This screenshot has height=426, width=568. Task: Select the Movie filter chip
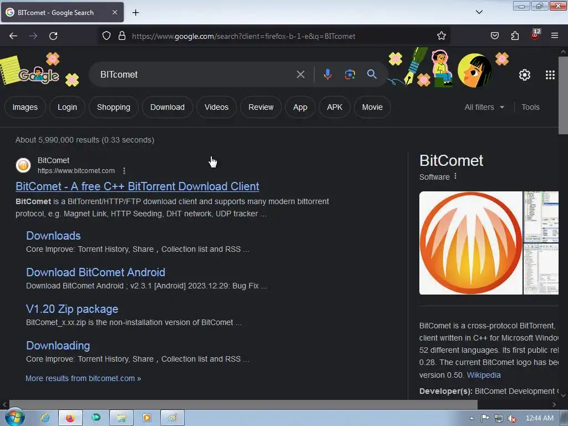point(372,107)
